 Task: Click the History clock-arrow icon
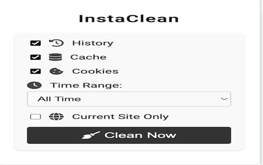pyautogui.click(x=56, y=43)
